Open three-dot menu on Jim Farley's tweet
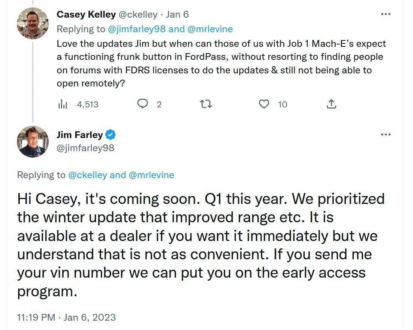The height and width of the screenshot is (330, 413). [386, 134]
